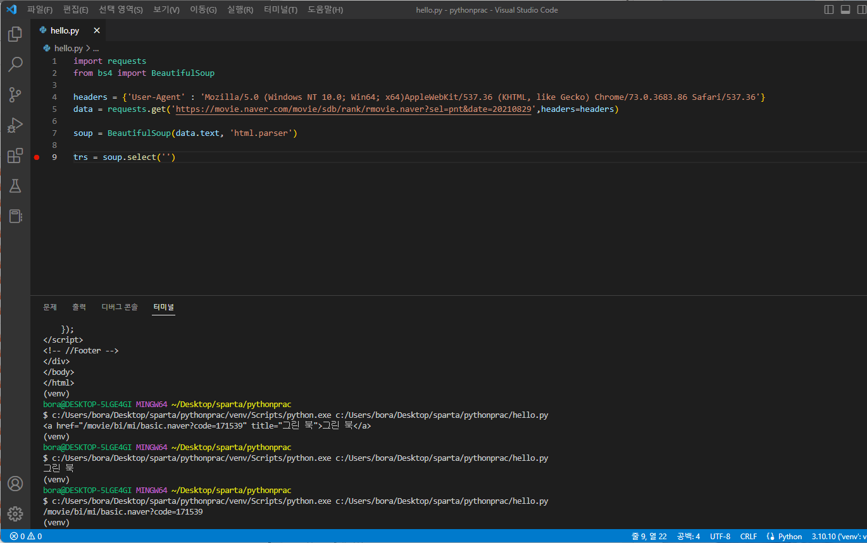Open the Run and Debug view

[x=15, y=125]
